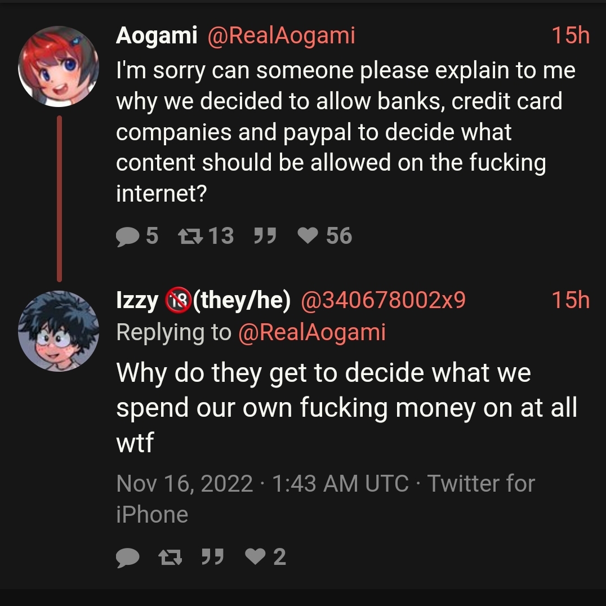Follow the Replying to @RealAogami link

312,332
